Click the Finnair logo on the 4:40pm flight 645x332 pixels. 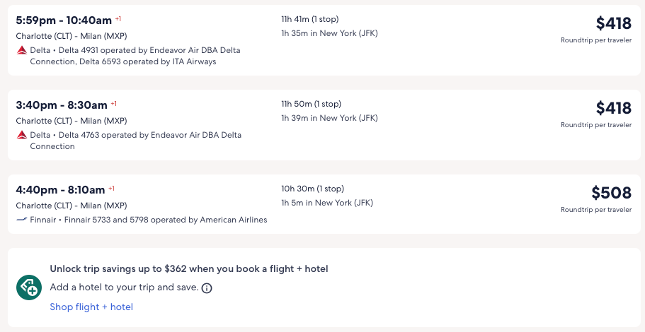(x=22, y=220)
